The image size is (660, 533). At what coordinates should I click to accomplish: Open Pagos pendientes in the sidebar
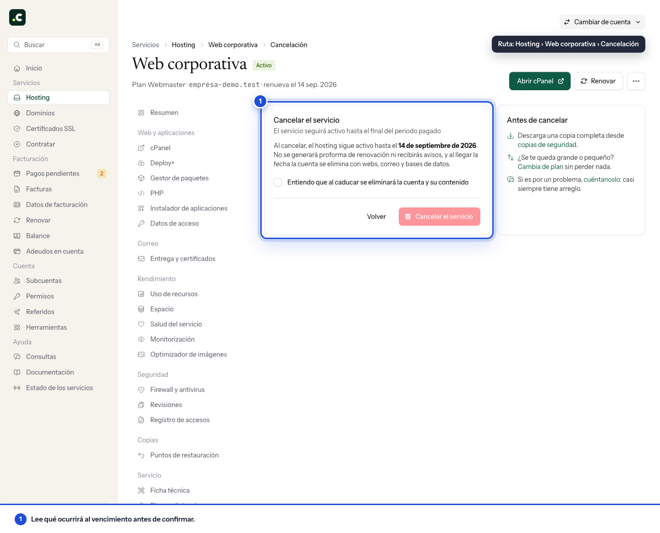pos(59,174)
